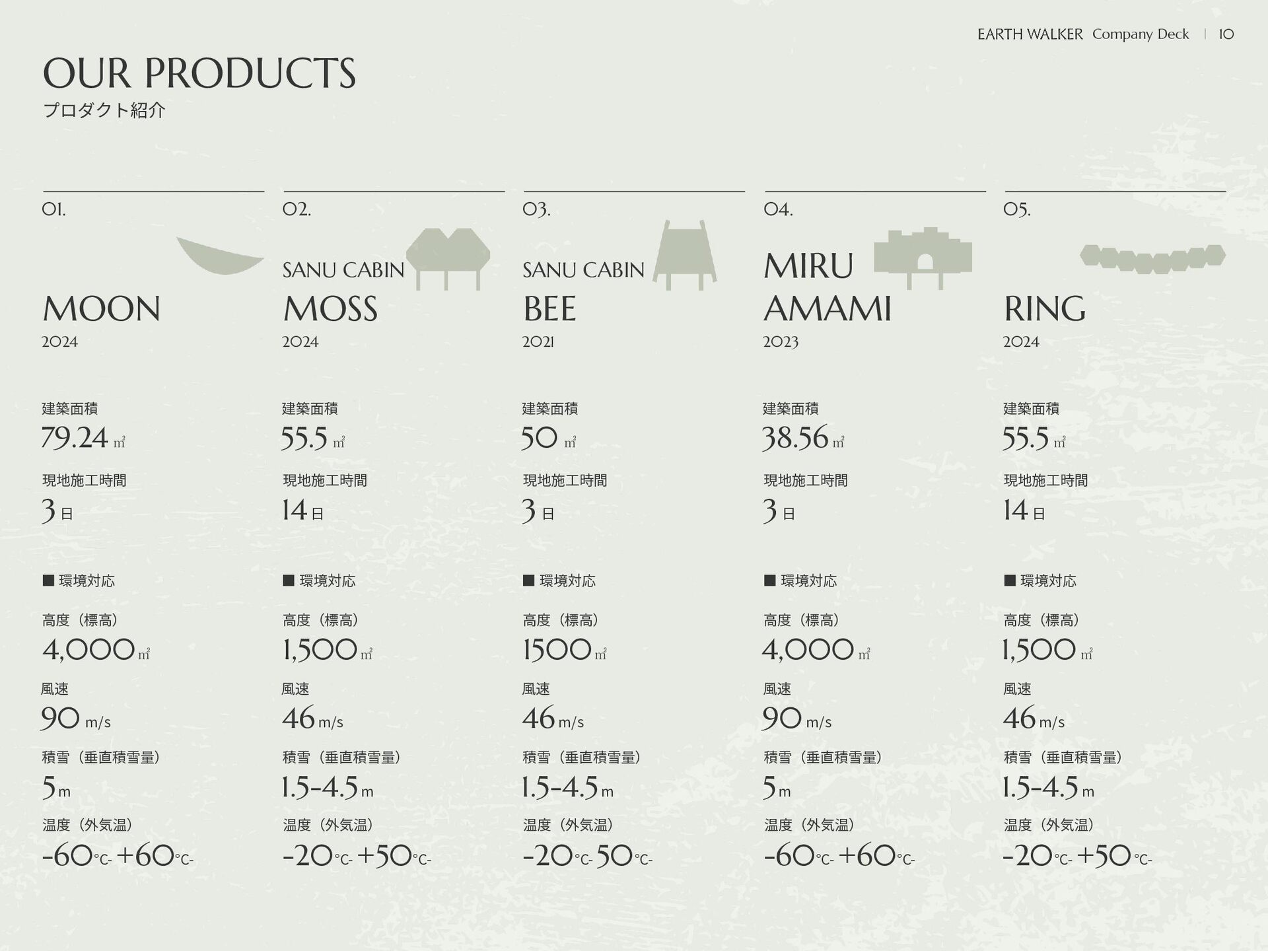Click the RING product title
The image size is (1268, 951).
point(1045,308)
